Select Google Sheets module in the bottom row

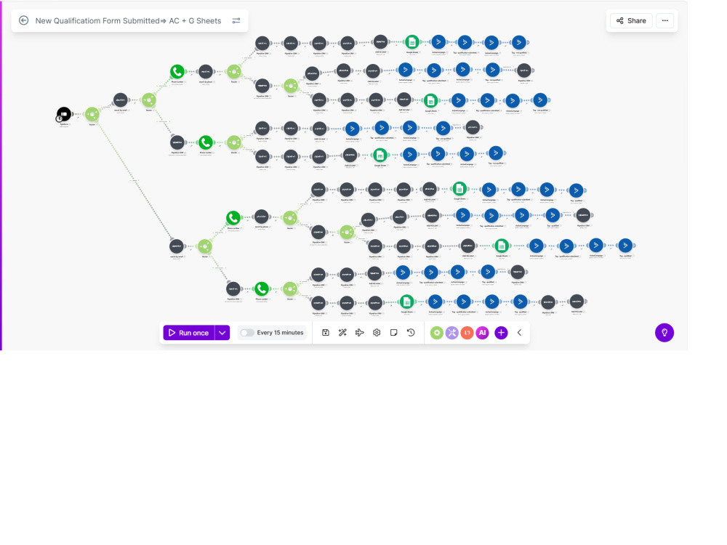406,302
